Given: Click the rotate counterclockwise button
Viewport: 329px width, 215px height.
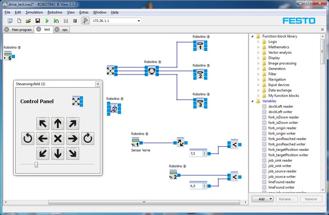Looking at the screenshot, I should (x=28, y=139).
